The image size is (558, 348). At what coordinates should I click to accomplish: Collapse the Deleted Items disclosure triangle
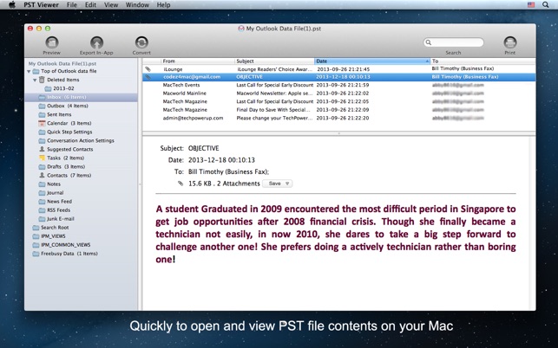[x=35, y=80]
